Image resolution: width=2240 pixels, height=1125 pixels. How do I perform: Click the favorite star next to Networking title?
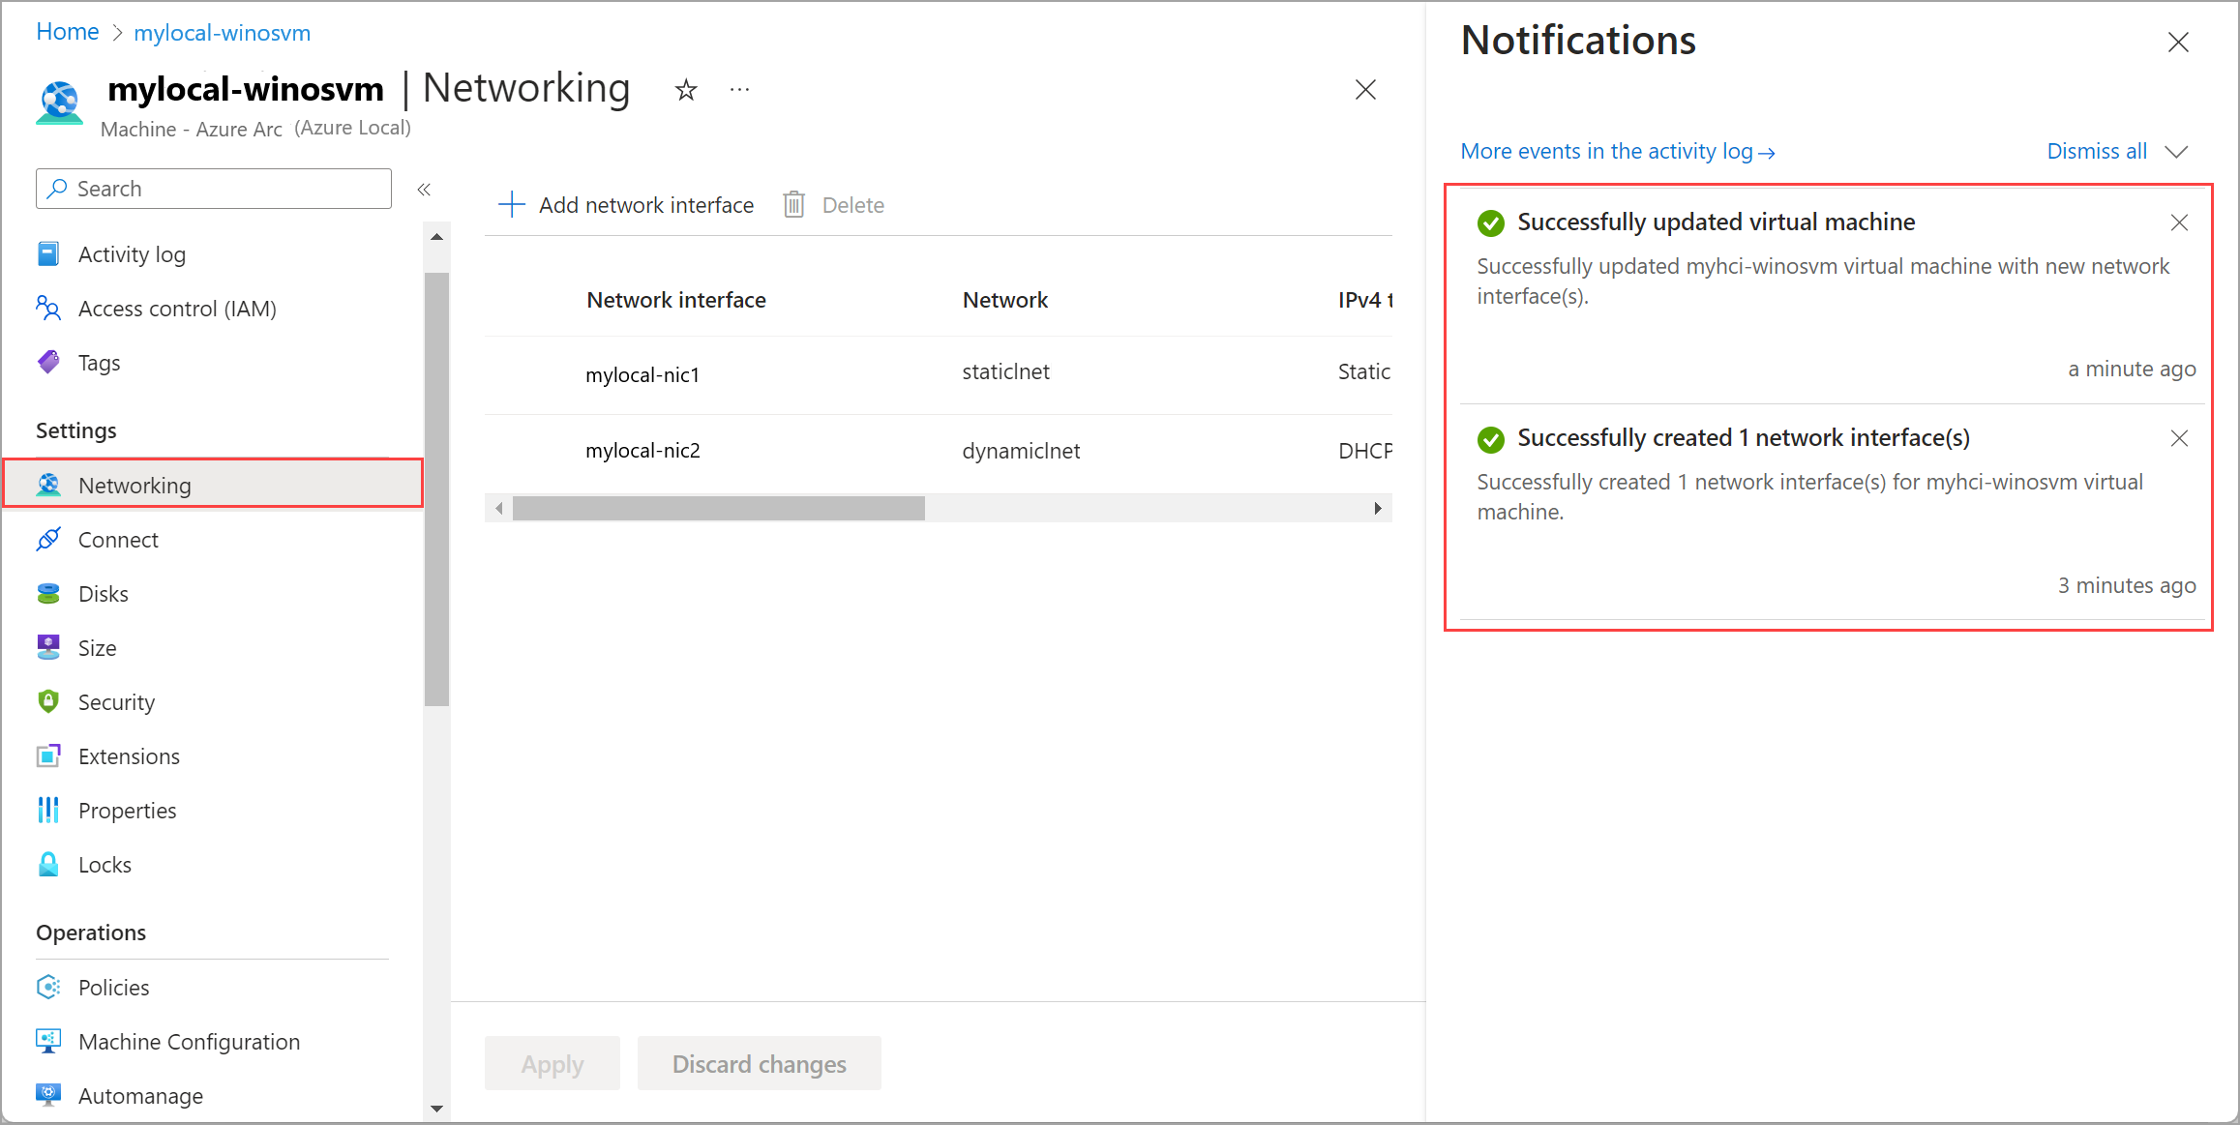[686, 89]
